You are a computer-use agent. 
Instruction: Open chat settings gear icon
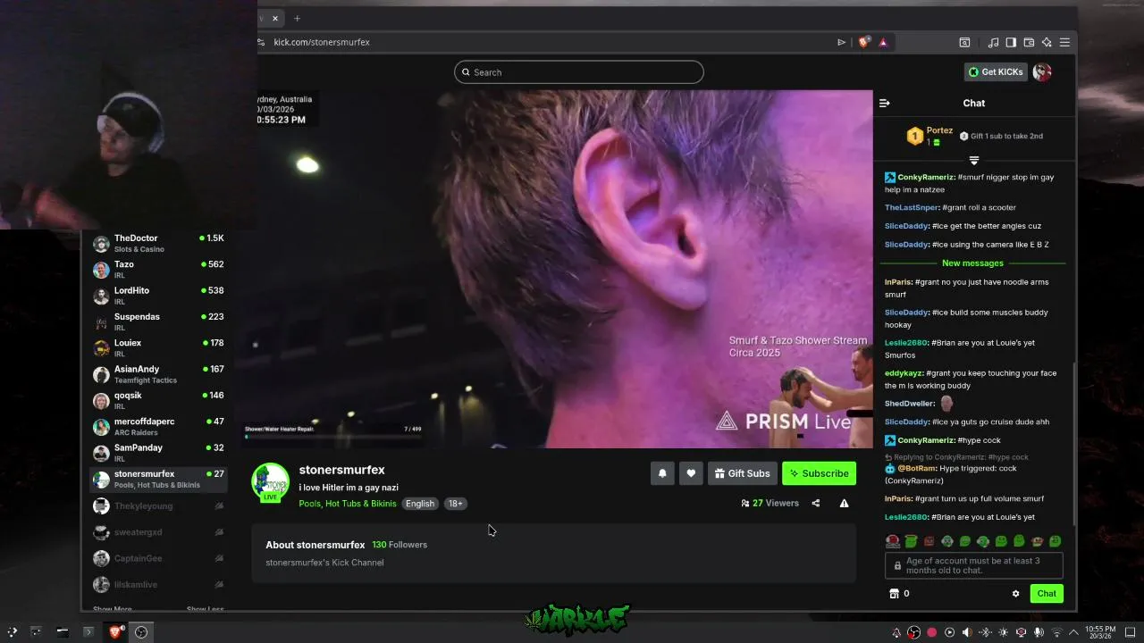tap(1015, 594)
